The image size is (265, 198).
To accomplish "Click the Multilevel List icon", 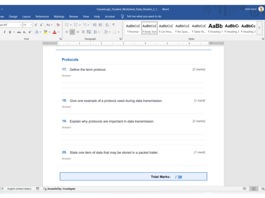I will [85, 25].
